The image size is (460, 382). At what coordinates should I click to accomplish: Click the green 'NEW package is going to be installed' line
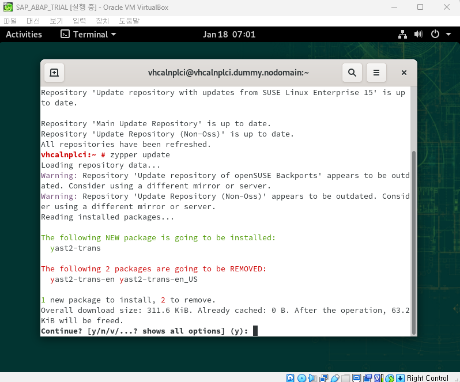pyautogui.click(x=159, y=238)
